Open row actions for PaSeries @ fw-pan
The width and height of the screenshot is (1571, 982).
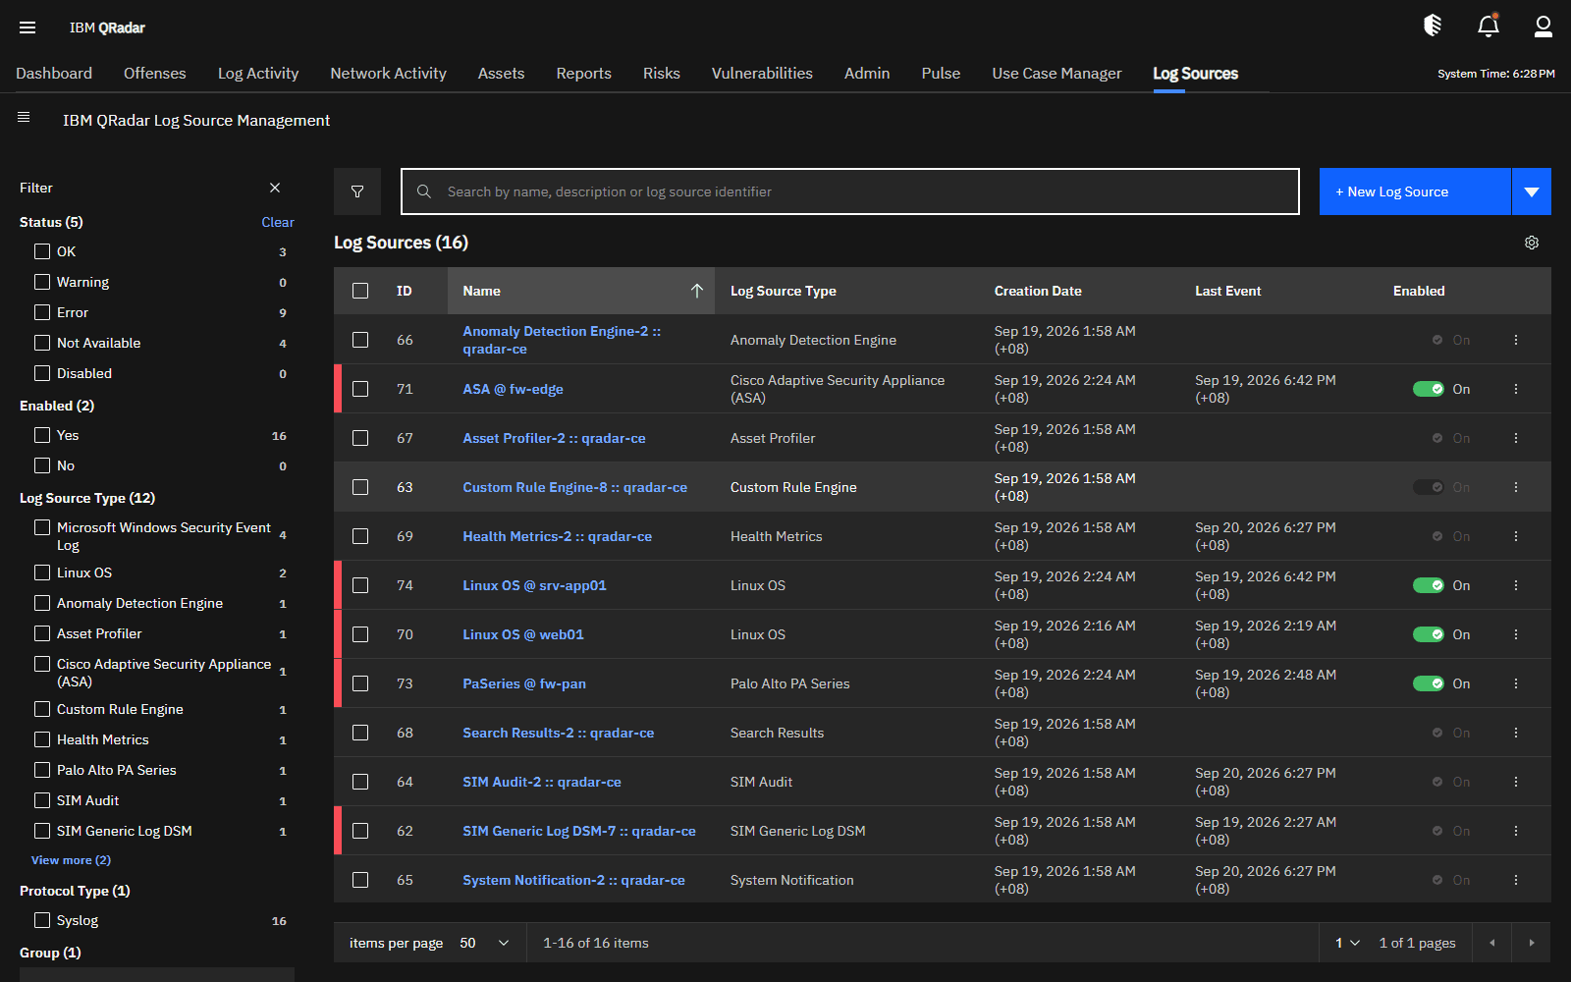pos(1516,683)
